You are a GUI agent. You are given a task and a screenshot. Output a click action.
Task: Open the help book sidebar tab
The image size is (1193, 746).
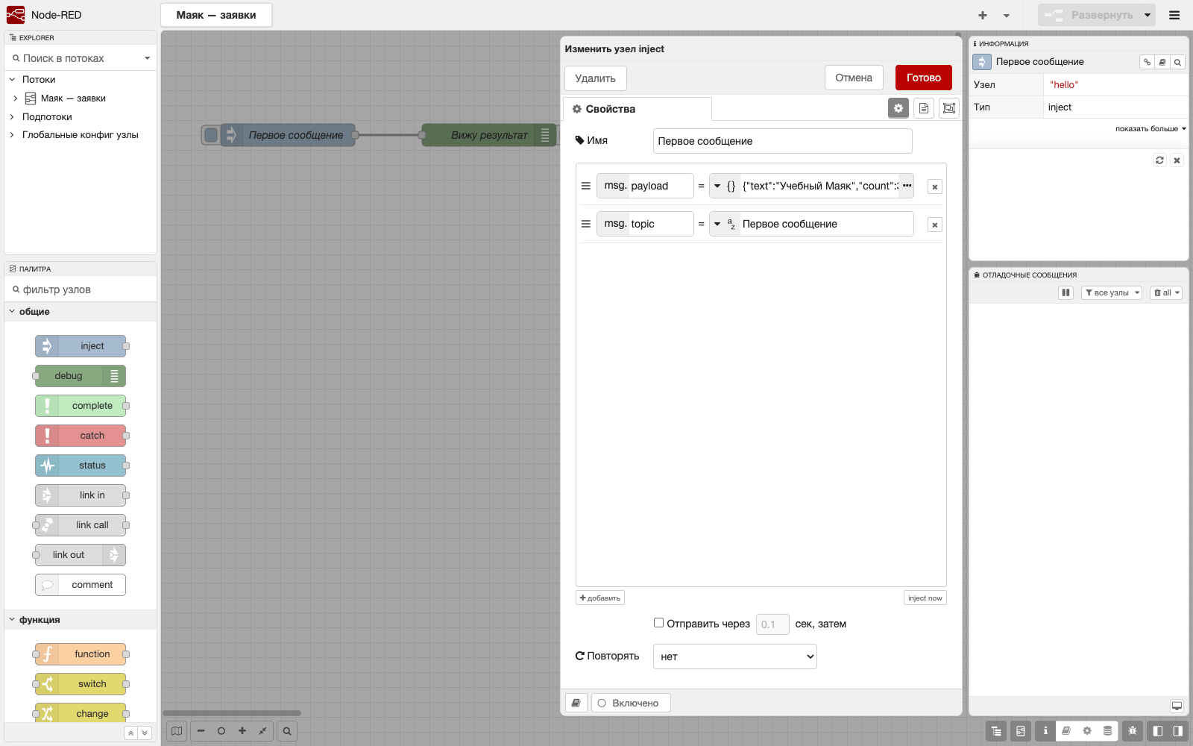point(1066,731)
